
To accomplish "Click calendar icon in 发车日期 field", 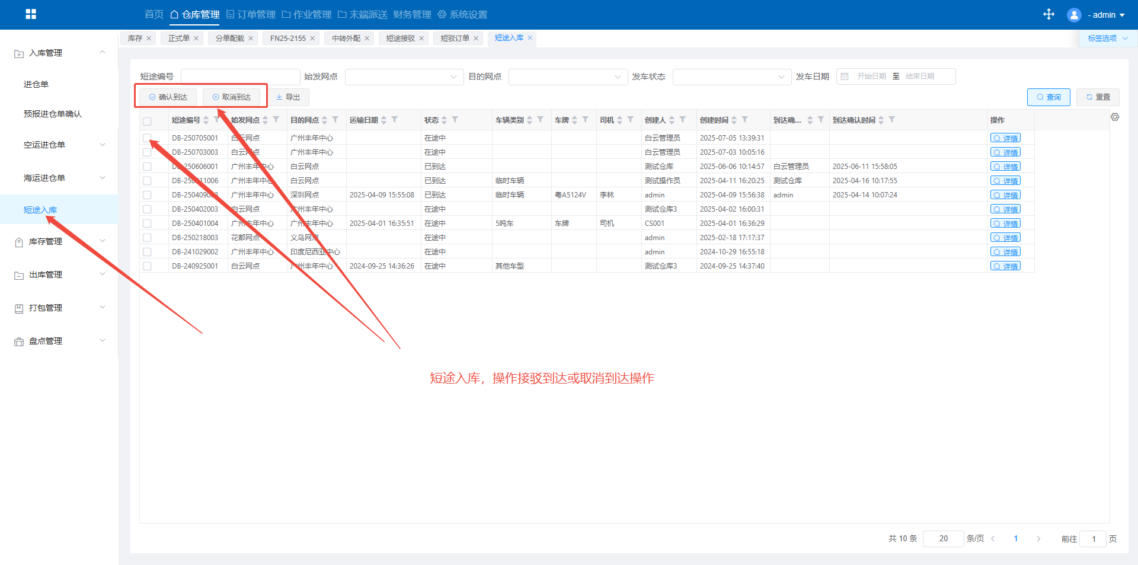I will click(x=845, y=76).
